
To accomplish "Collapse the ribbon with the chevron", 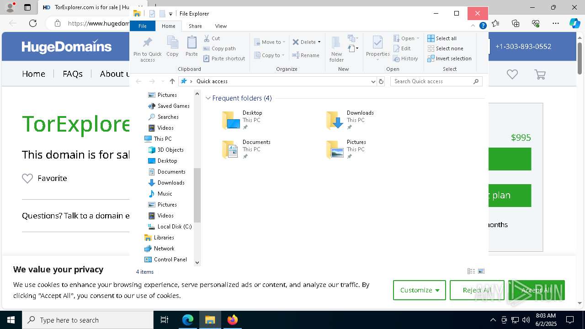I will tap(473, 26).
